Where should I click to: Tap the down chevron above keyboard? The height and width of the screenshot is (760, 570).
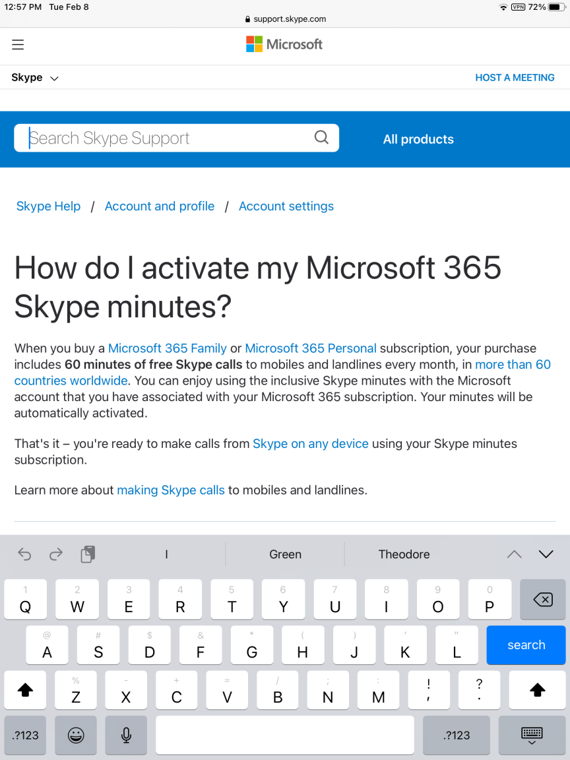(546, 554)
